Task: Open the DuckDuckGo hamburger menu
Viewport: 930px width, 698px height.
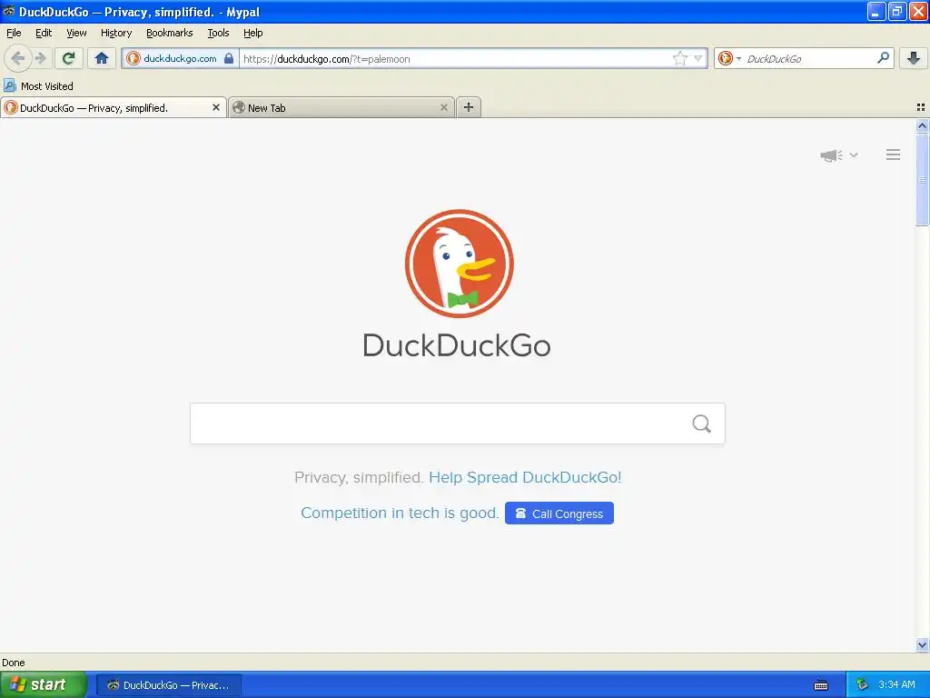Action: [x=894, y=155]
